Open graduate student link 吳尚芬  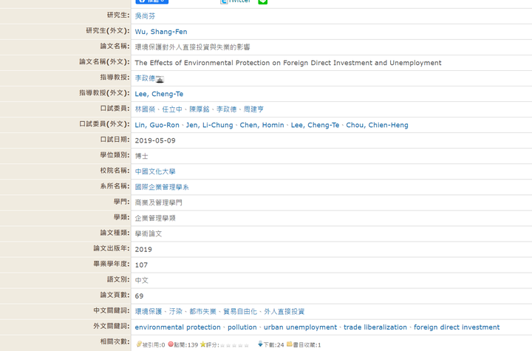tap(145, 16)
